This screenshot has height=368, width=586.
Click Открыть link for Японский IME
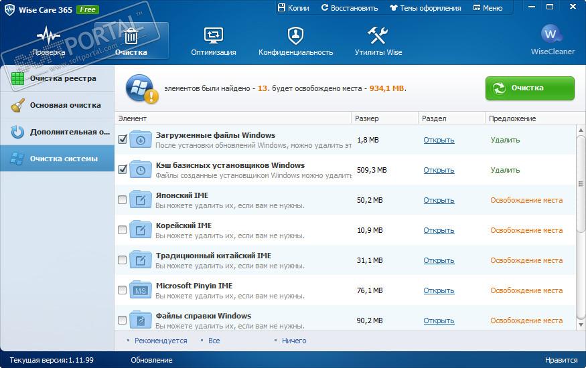(439, 201)
